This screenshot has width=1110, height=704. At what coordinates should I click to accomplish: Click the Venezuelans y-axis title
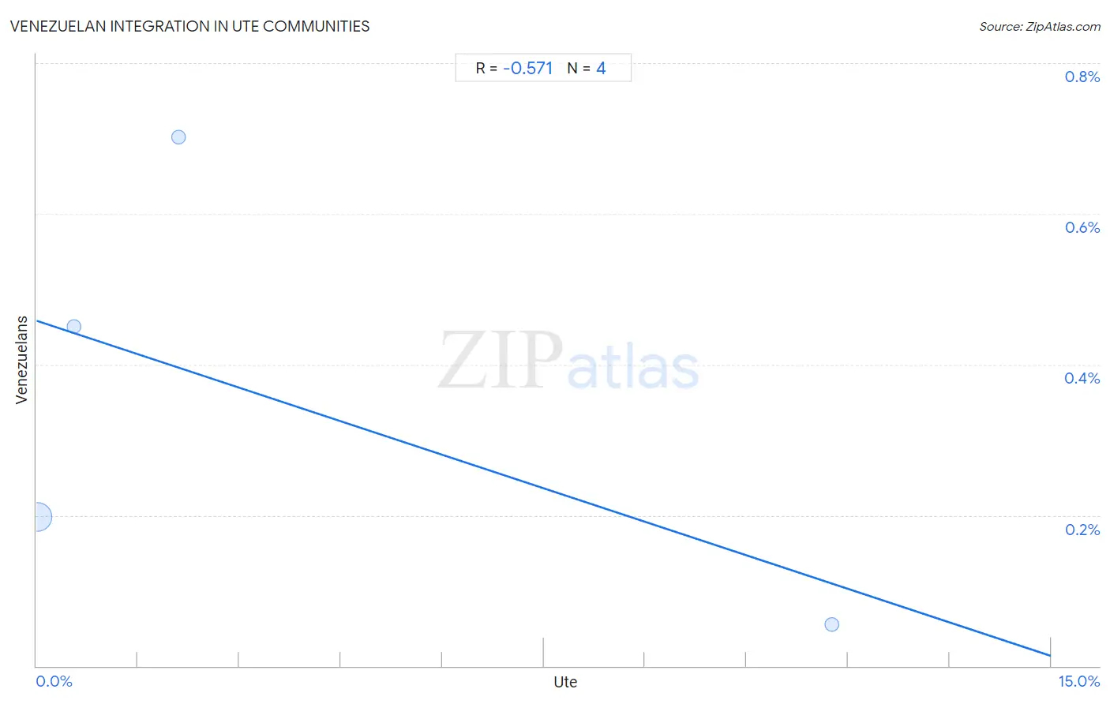(22, 360)
